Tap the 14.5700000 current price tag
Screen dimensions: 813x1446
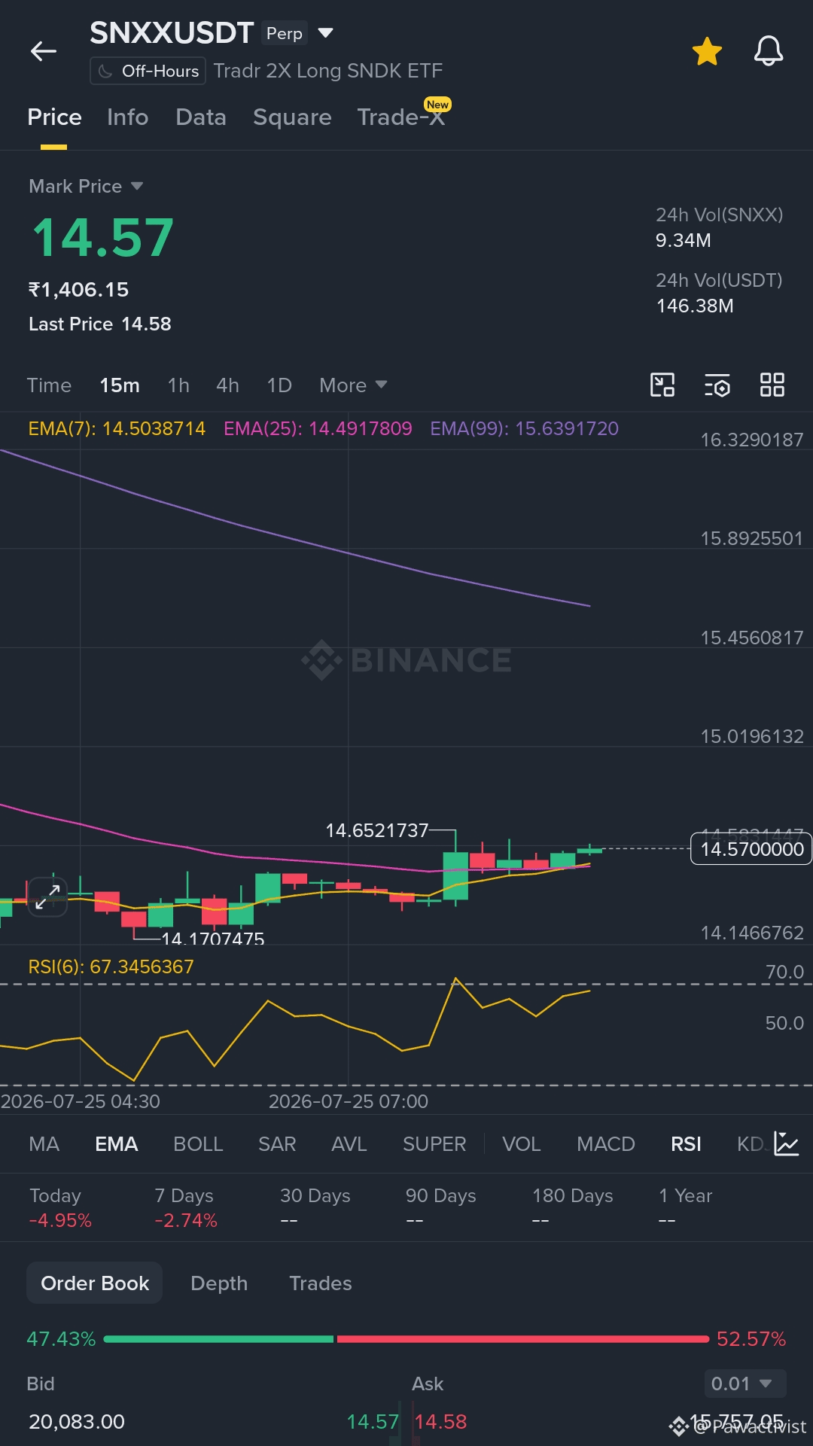coord(751,849)
